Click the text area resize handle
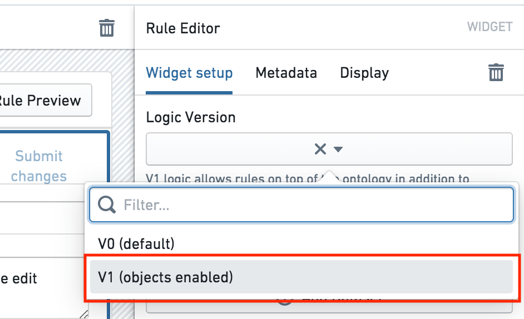The height and width of the screenshot is (319, 524). (x=84, y=315)
